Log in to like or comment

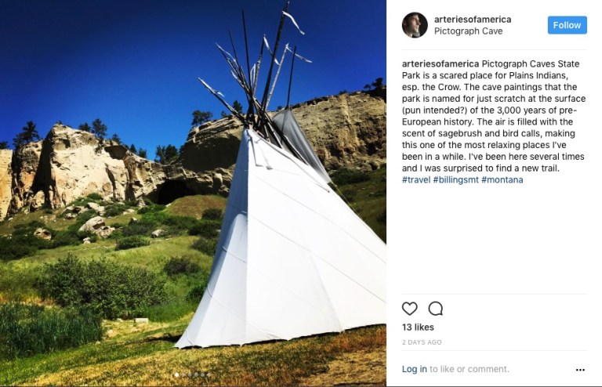pos(414,369)
